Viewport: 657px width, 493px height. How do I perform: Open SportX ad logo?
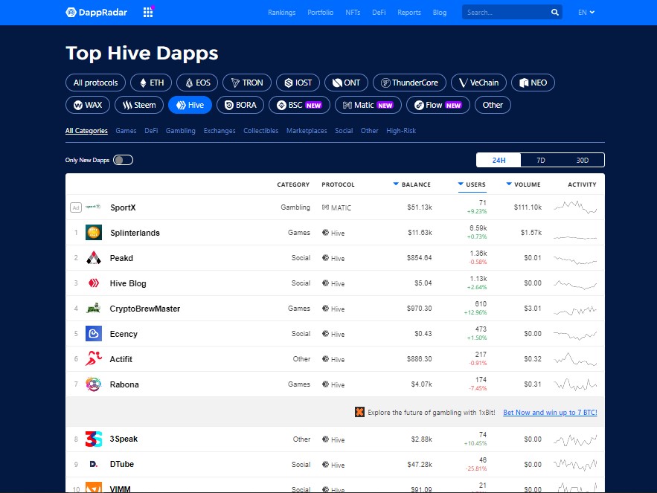94,207
